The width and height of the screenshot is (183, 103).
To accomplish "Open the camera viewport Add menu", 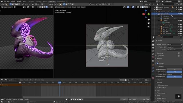I will point(78,7).
